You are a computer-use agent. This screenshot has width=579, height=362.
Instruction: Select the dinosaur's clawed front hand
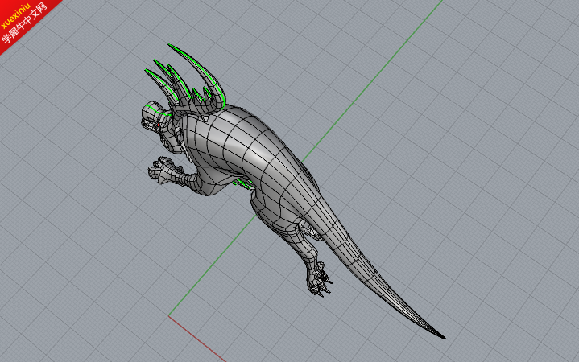[x=159, y=171]
